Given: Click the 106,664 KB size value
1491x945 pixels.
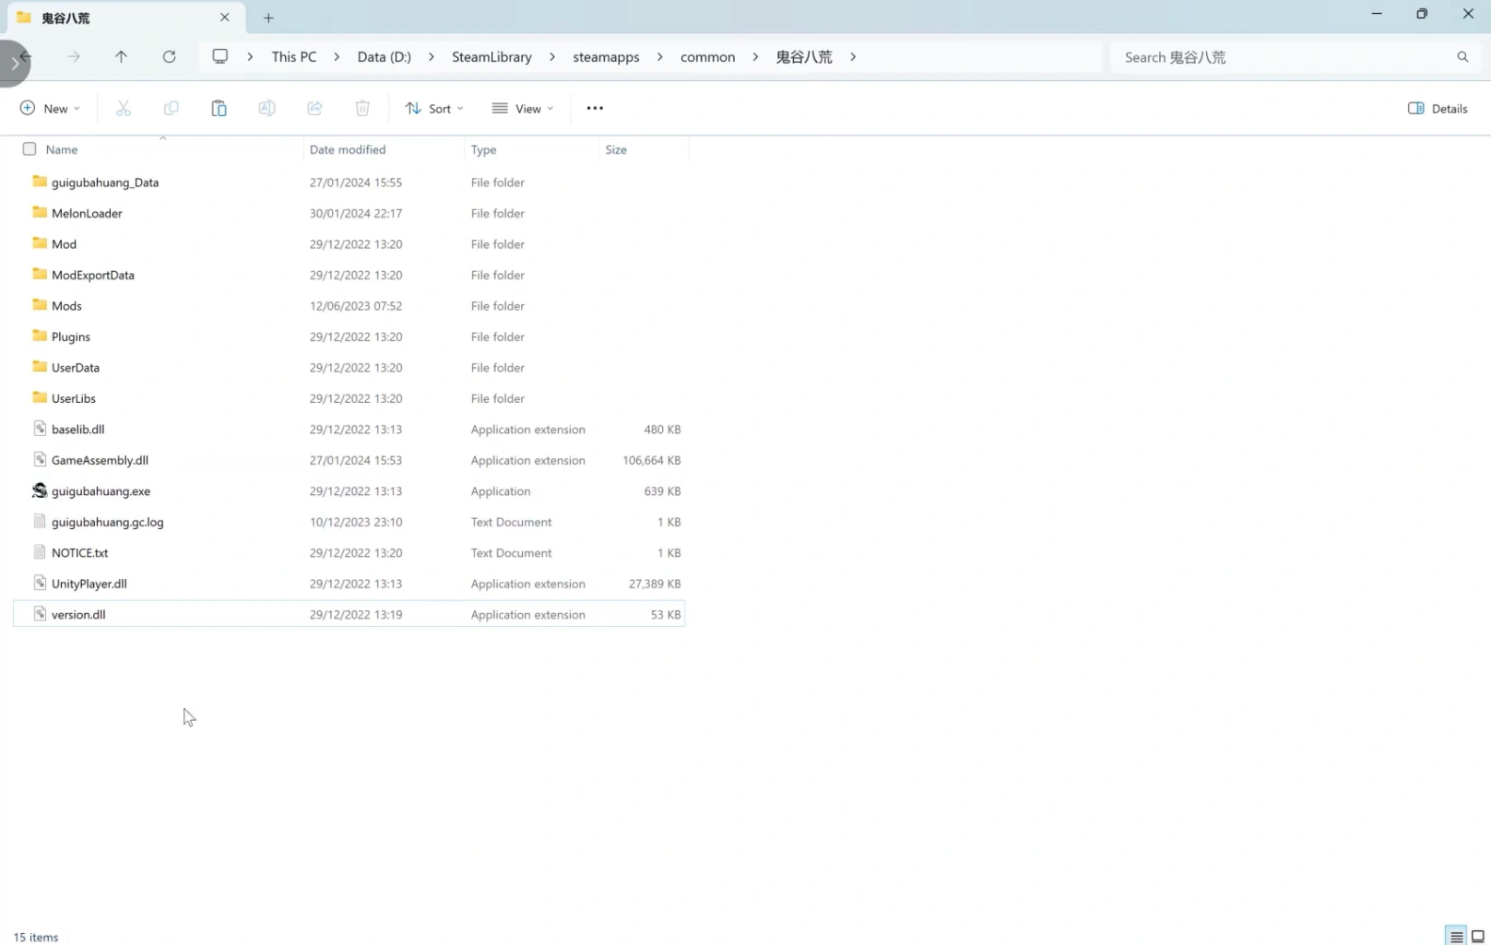Looking at the screenshot, I should (652, 460).
